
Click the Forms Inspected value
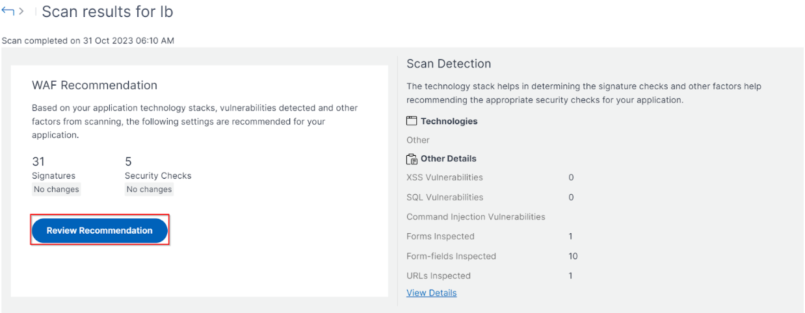570,236
